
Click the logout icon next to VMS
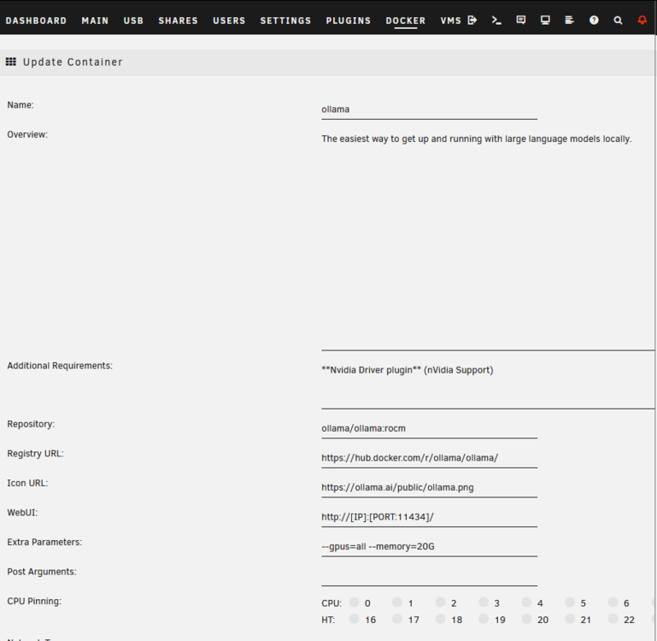click(472, 21)
